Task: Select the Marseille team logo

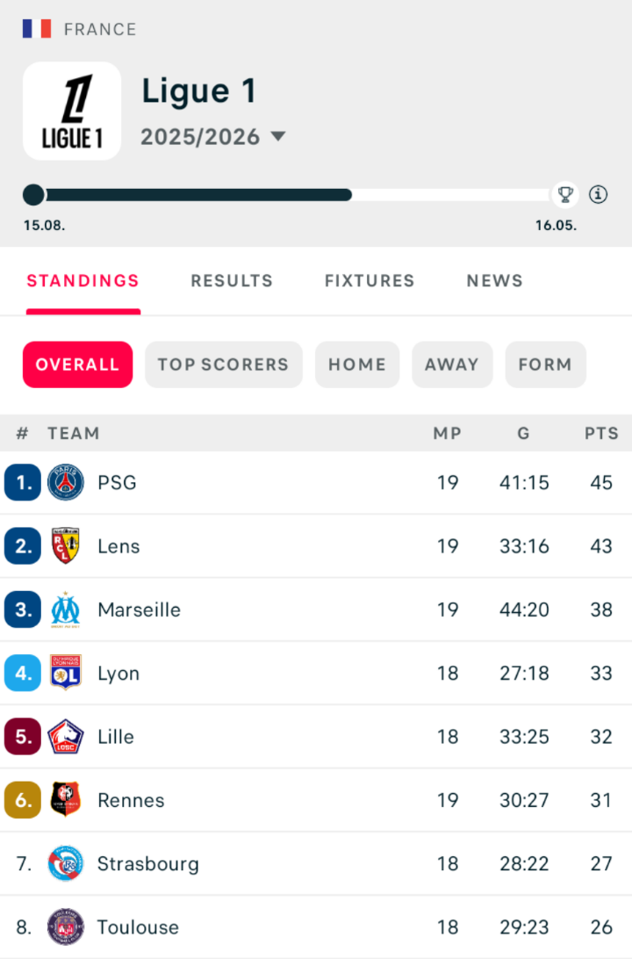Action: 63,609
